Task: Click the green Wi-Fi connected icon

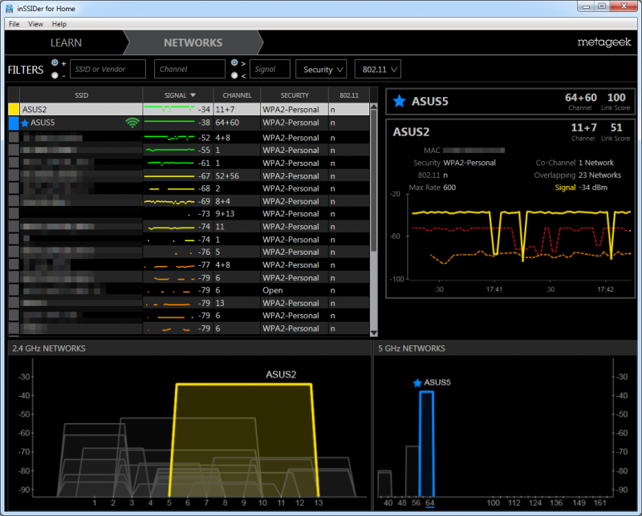Action: pyautogui.click(x=132, y=123)
